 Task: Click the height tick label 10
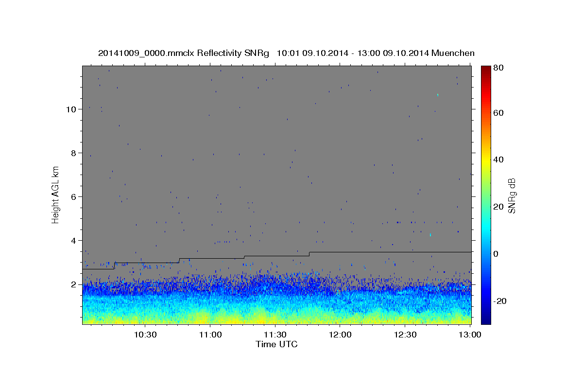point(71,109)
